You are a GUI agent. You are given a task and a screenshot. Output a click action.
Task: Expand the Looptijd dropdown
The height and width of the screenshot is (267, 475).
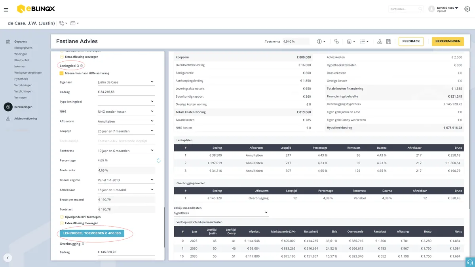point(126,131)
